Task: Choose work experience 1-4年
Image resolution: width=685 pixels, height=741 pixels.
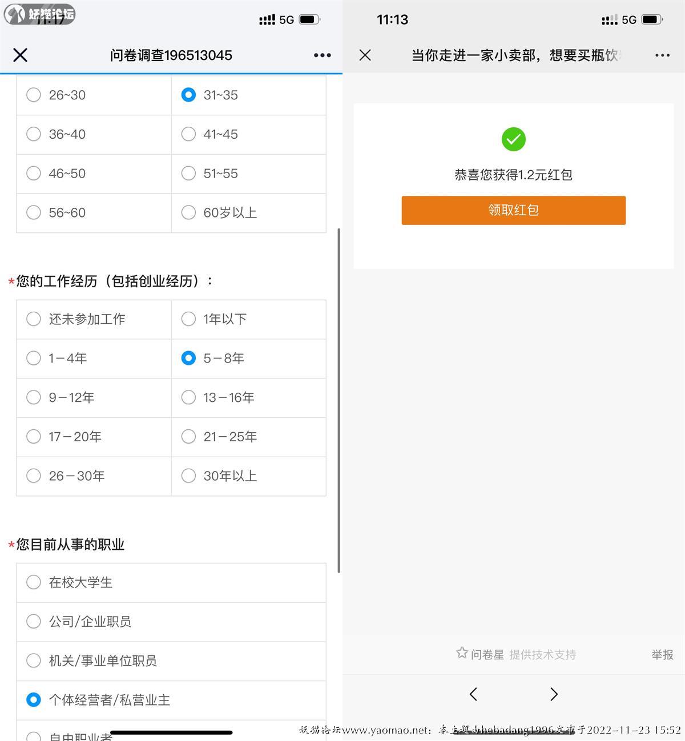Action: pos(94,359)
